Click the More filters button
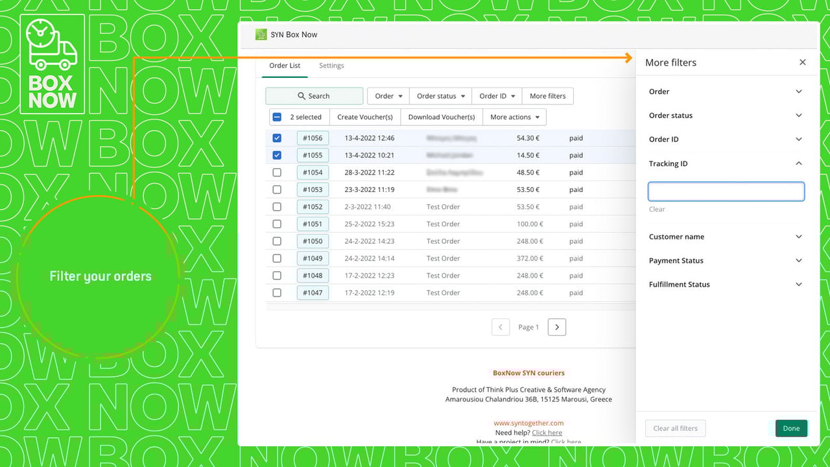 point(547,96)
